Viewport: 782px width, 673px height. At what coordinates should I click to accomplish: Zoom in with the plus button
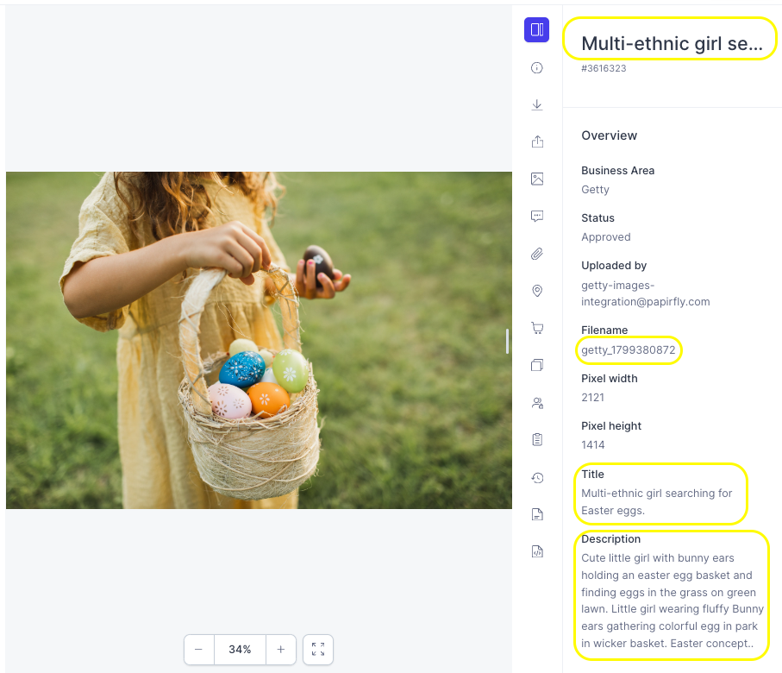tap(281, 650)
